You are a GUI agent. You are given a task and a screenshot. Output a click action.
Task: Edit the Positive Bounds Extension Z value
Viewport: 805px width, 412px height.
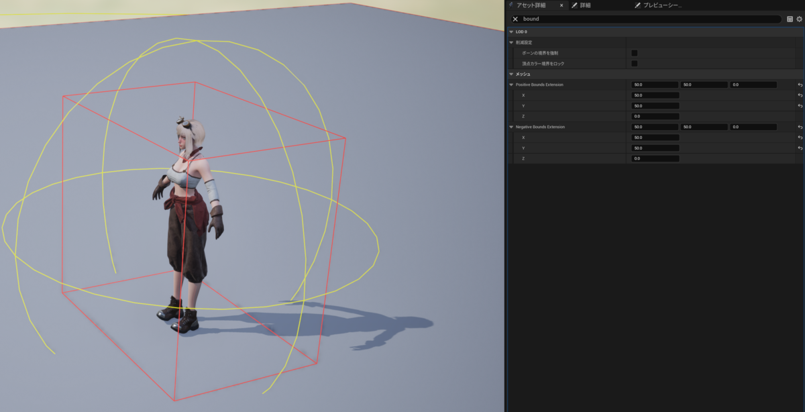(654, 116)
